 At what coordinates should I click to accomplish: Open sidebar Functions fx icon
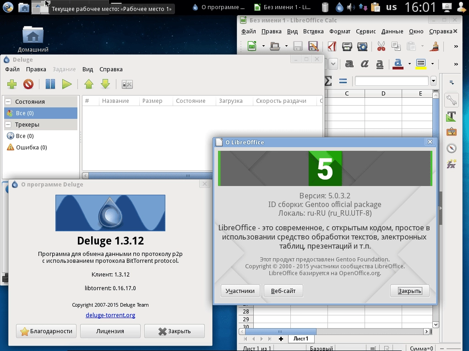[451, 164]
